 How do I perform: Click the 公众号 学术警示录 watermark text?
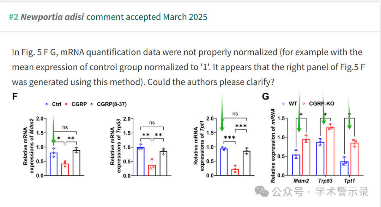click(320, 192)
